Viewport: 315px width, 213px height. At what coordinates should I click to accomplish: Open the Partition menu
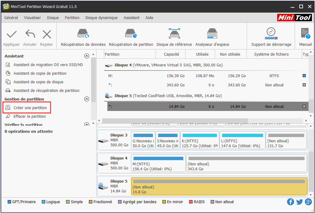click(72, 18)
